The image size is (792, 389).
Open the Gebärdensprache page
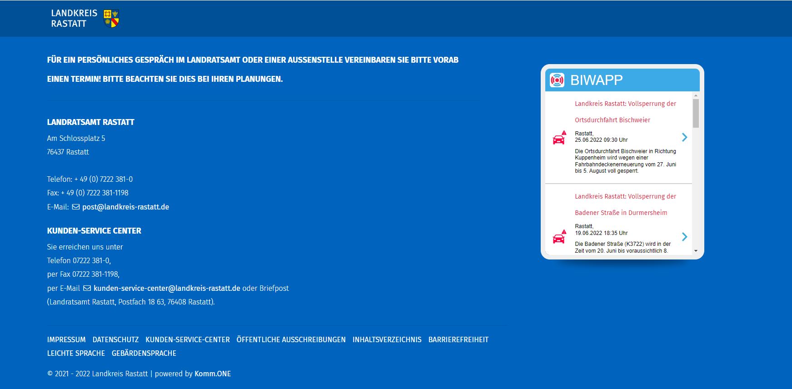click(144, 353)
